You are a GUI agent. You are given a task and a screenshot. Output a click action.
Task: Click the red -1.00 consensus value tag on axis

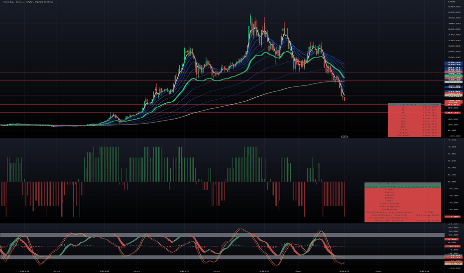[453, 216]
